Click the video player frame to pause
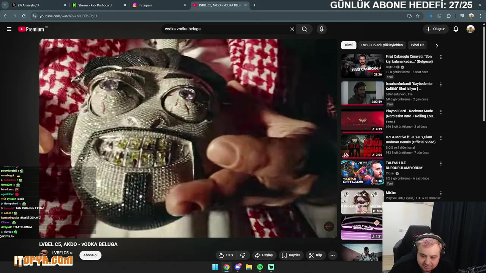Screen dimensions: 486x273 pyautogui.click(x=188, y=138)
